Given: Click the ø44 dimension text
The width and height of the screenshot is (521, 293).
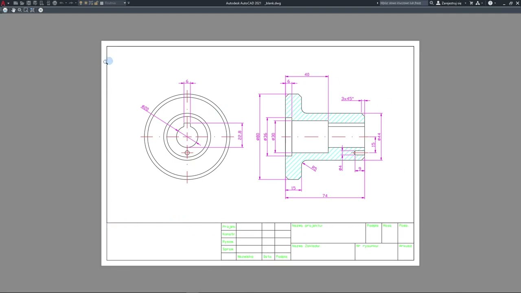Looking at the screenshot, I should (379, 137).
